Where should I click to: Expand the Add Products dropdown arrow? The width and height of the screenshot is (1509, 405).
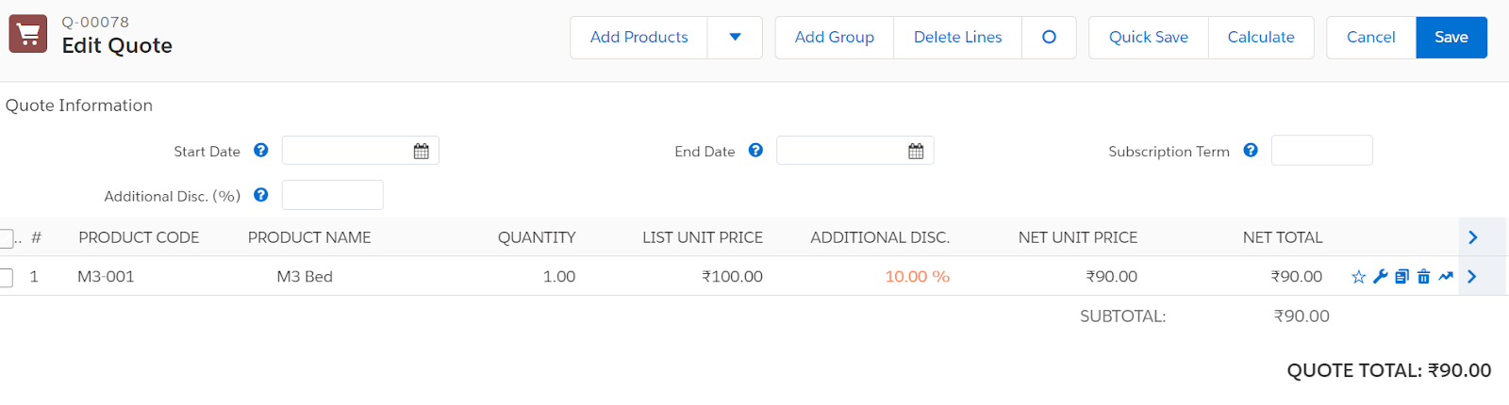click(x=735, y=38)
